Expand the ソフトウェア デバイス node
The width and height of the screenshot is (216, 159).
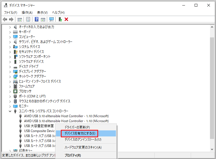(10, 62)
